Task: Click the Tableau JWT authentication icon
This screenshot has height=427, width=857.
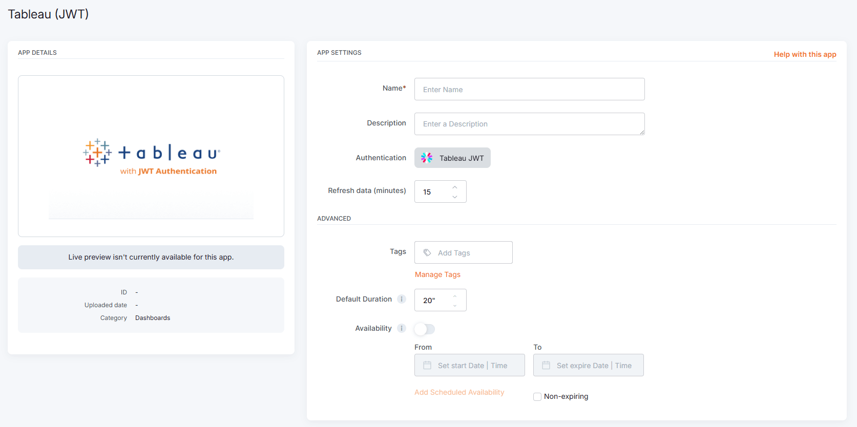Action: coord(427,158)
